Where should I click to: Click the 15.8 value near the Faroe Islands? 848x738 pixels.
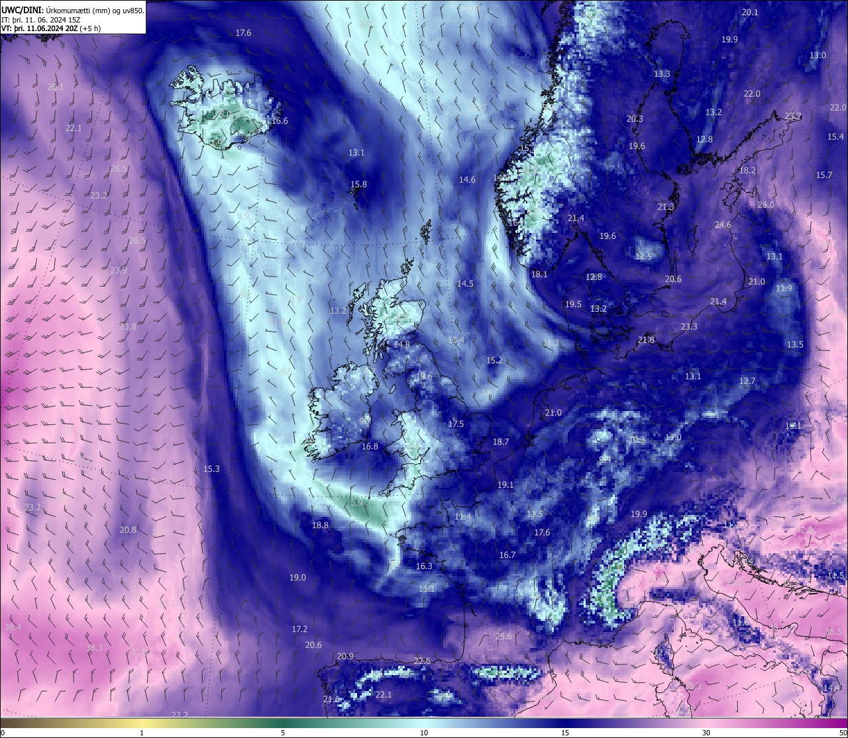coord(358,185)
